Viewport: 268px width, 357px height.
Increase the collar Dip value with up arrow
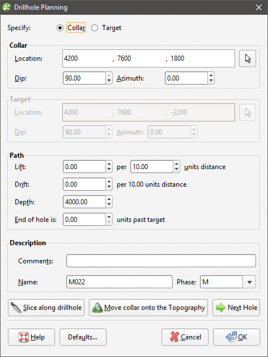click(x=109, y=75)
